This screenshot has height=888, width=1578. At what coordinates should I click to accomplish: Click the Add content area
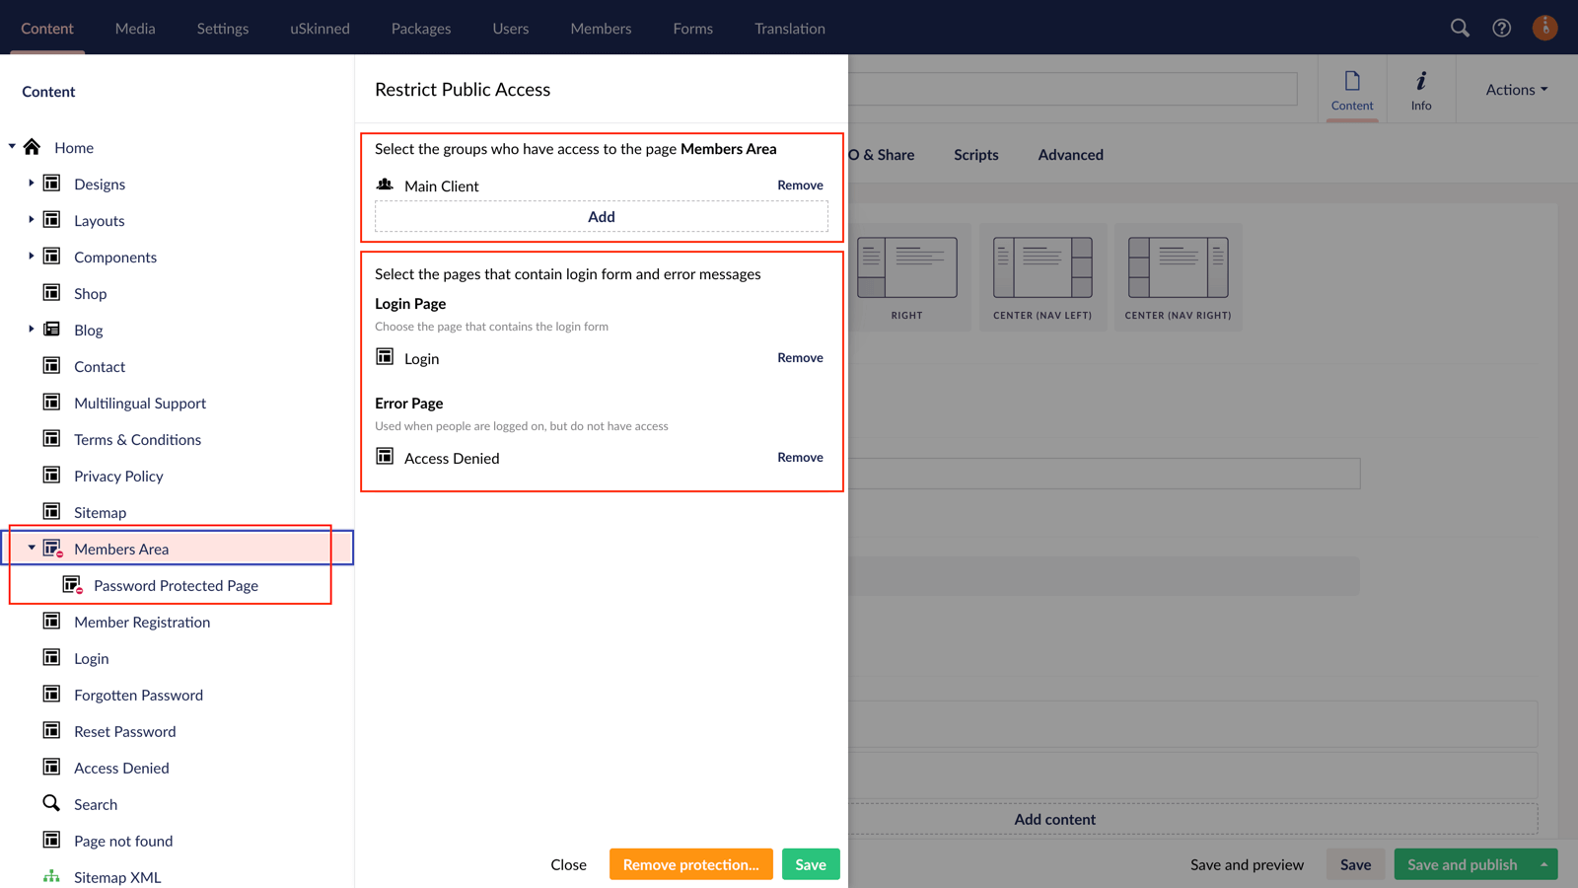click(x=1054, y=819)
